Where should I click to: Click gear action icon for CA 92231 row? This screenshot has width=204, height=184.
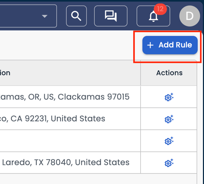point(169,119)
